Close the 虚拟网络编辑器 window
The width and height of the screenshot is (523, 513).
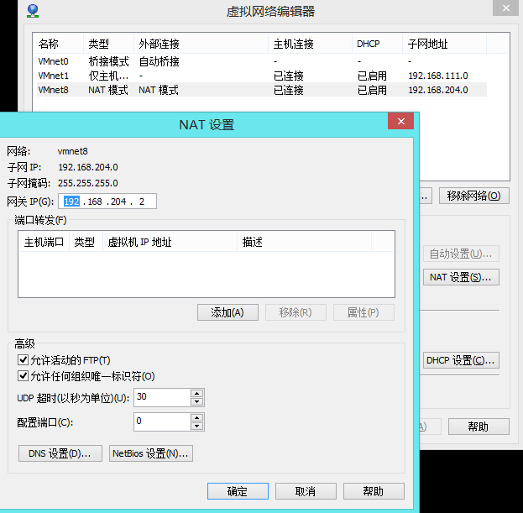(x=505, y=8)
